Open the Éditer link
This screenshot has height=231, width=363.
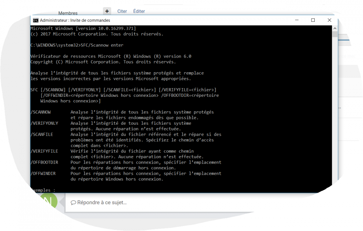point(139,11)
